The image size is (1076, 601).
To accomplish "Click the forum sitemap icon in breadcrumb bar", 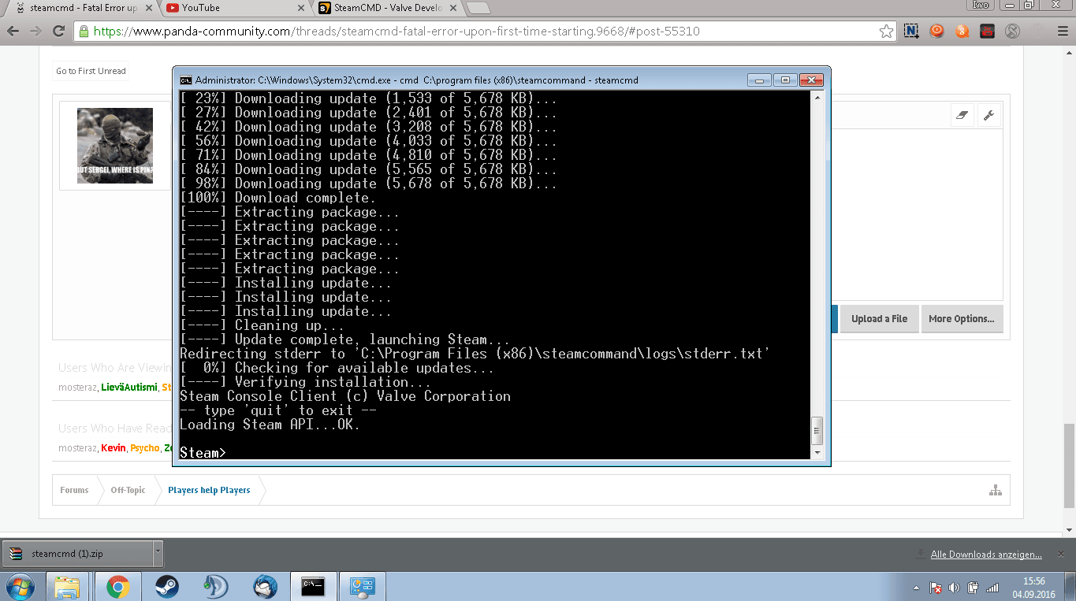I will (x=995, y=490).
